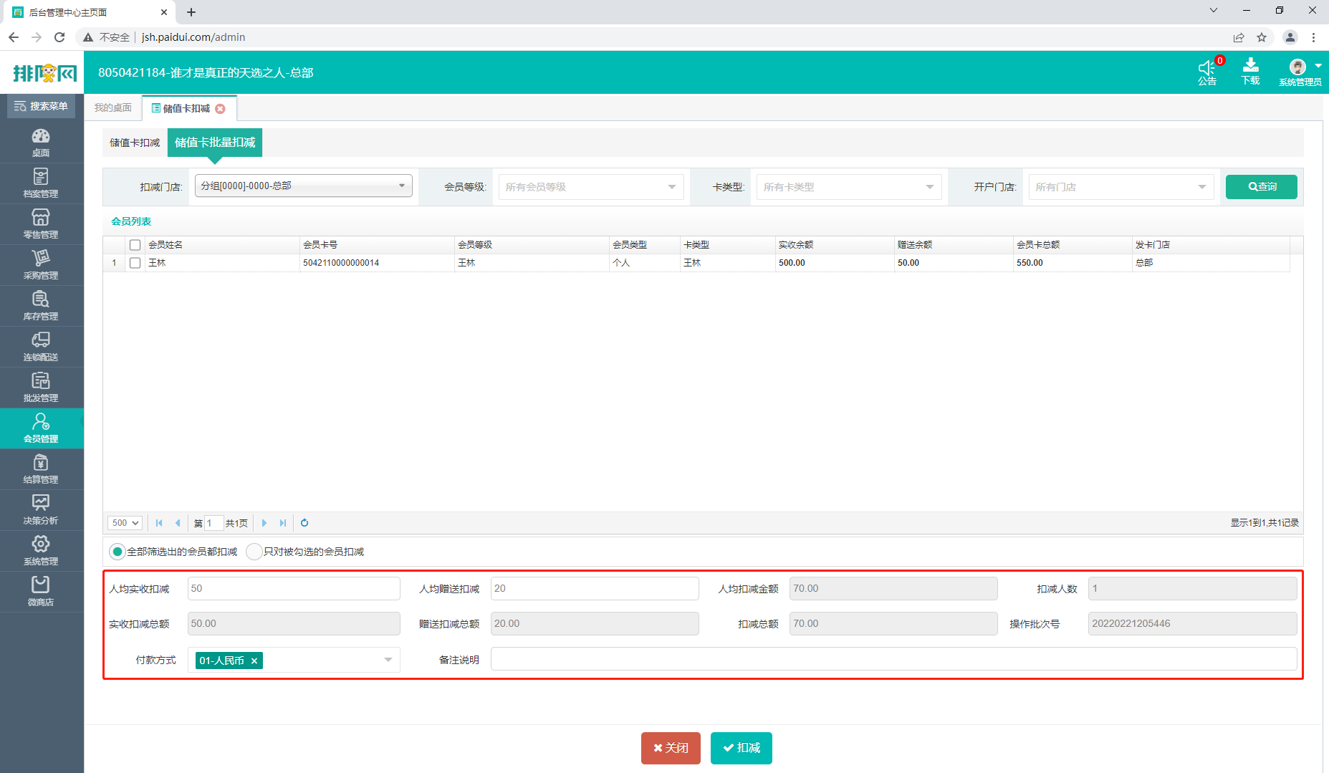Check the box for member 王林
This screenshot has height=773, width=1329.
click(135, 263)
